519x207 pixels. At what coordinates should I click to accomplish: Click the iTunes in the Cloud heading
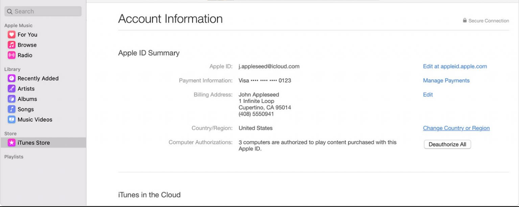(149, 195)
